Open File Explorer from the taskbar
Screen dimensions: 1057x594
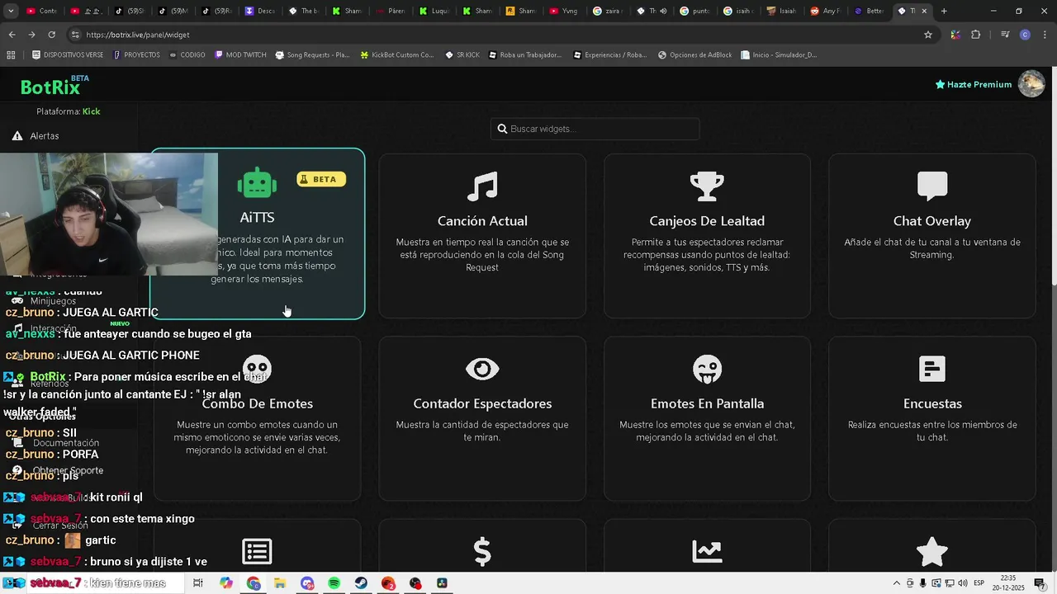click(280, 583)
